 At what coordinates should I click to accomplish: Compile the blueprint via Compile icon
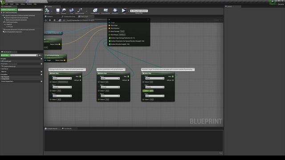pyautogui.click(x=47, y=11)
